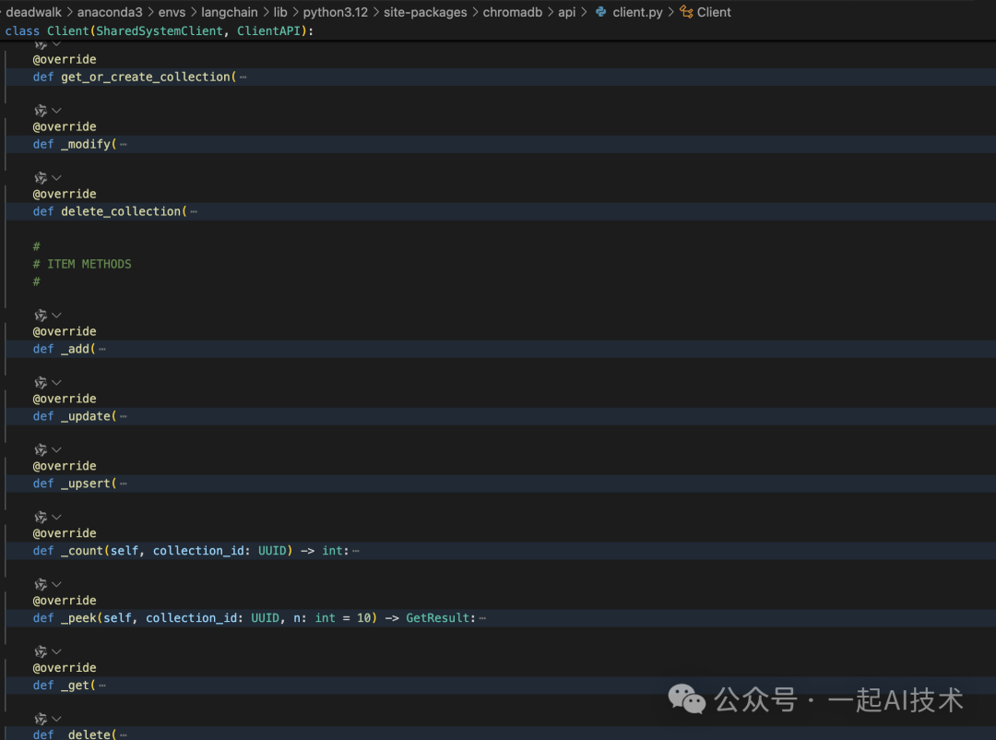The height and width of the screenshot is (740, 996).
Task: Open the chevron dropdown above _delete method
Action: point(56,719)
